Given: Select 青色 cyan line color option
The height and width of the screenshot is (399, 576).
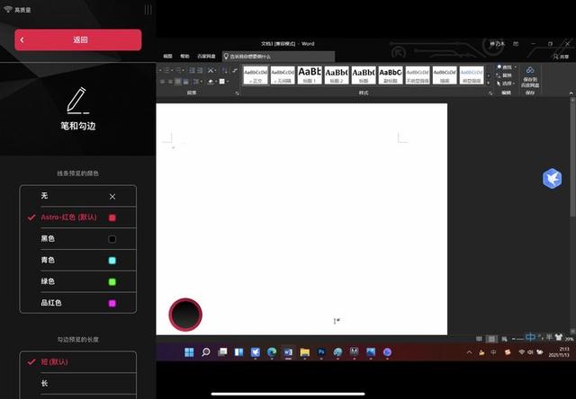Looking at the screenshot, I should tap(77, 261).
